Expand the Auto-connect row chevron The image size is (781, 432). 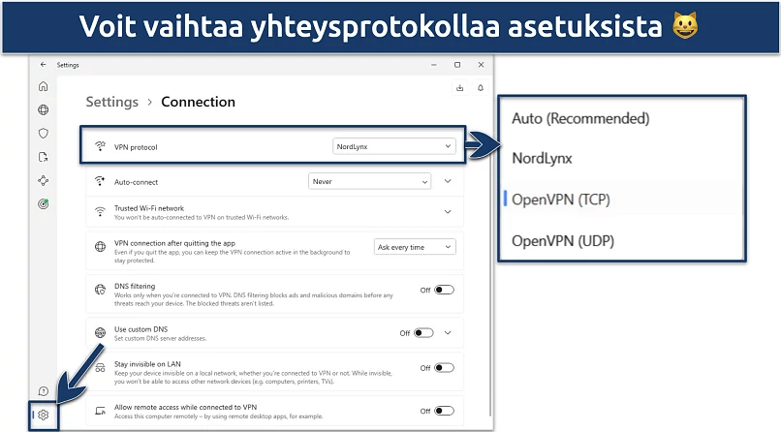[x=448, y=181]
